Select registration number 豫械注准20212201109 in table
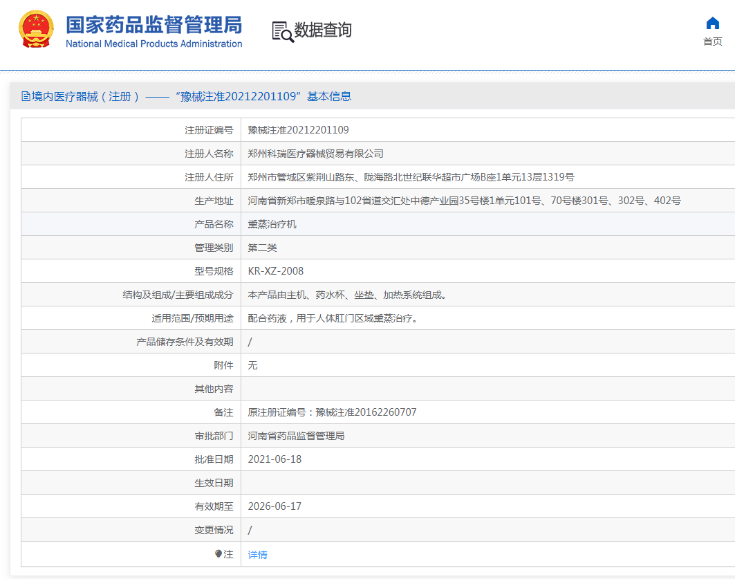Screen dimensions: 735x579 tap(298, 130)
